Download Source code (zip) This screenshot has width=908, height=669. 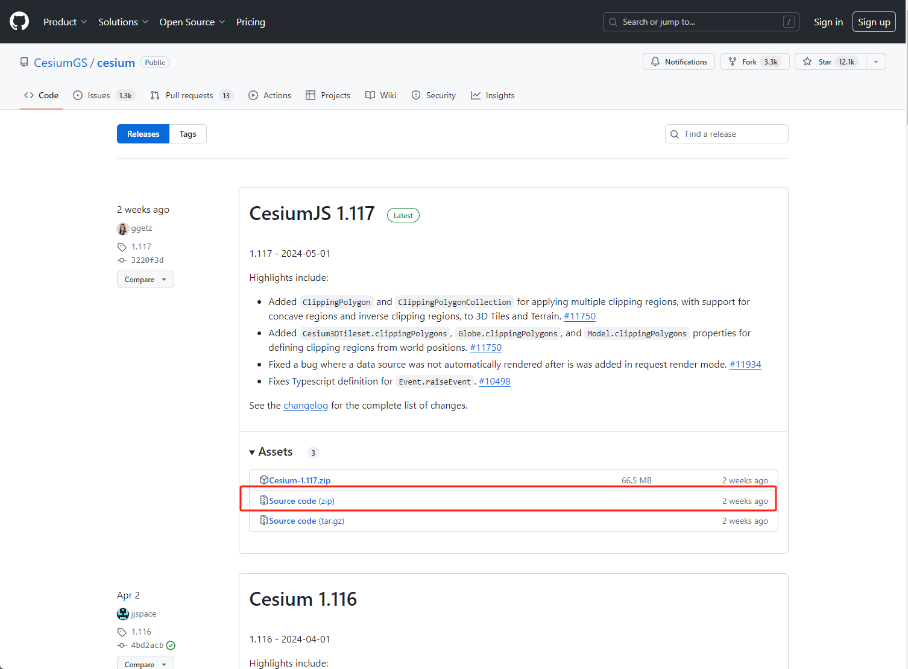coord(301,501)
